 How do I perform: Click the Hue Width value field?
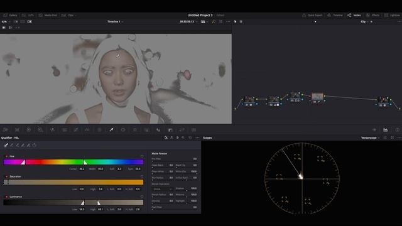100,169
